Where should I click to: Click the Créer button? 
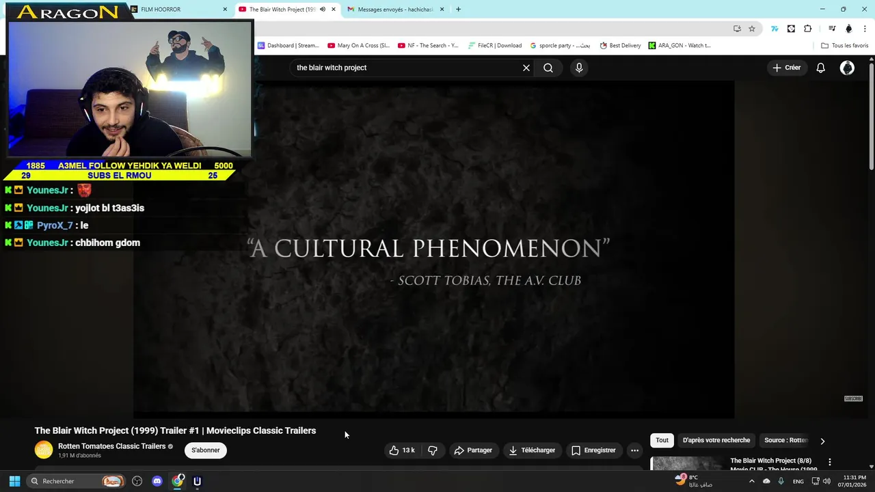point(786,68)
